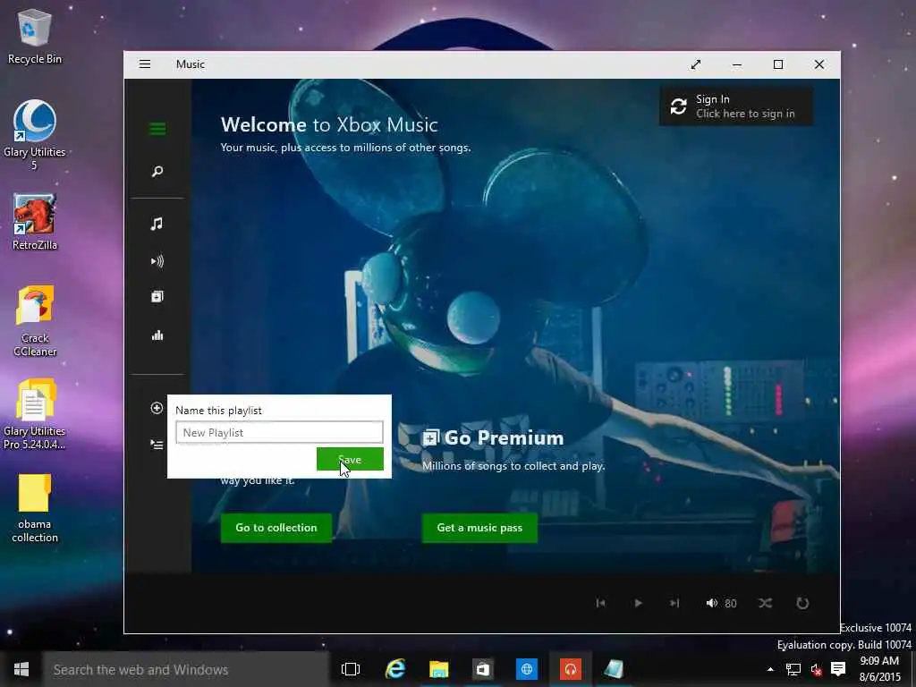Launch Internet Explorer from the taskbar

pos(395,669)
